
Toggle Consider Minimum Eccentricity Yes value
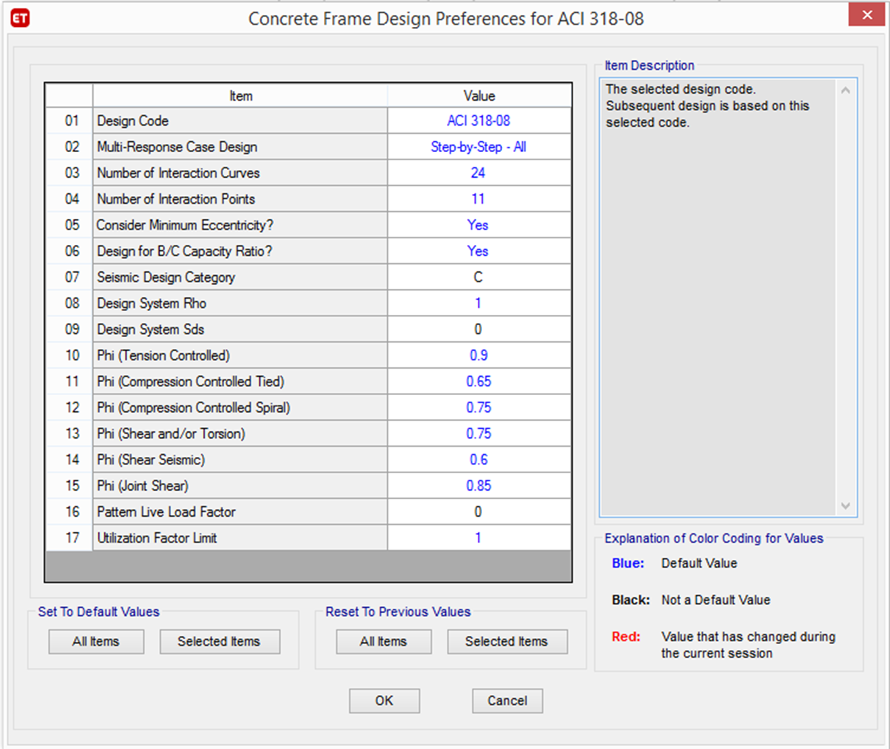point(479,225)
